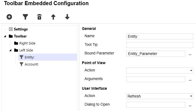The image size is (196, 111).
Task: Open the Point of View Action dropdown
Action: (159, 71)
